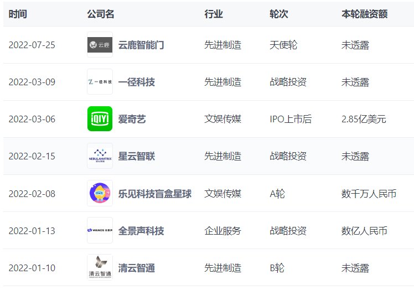Click the 企业服务 industry cell
Screen dimensions: 414x290
(223, 231)
